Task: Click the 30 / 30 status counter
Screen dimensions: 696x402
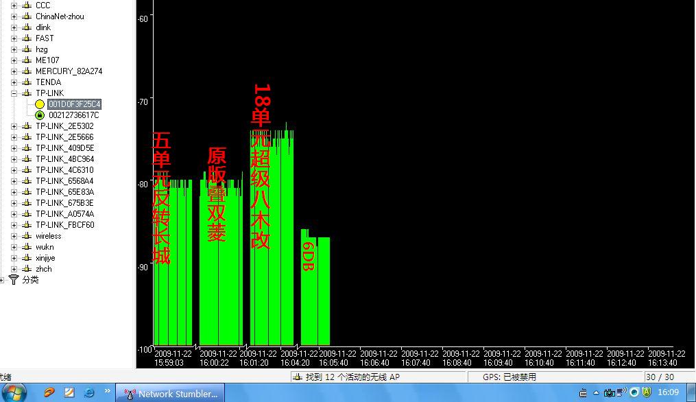Action: [x=660, y=377]
